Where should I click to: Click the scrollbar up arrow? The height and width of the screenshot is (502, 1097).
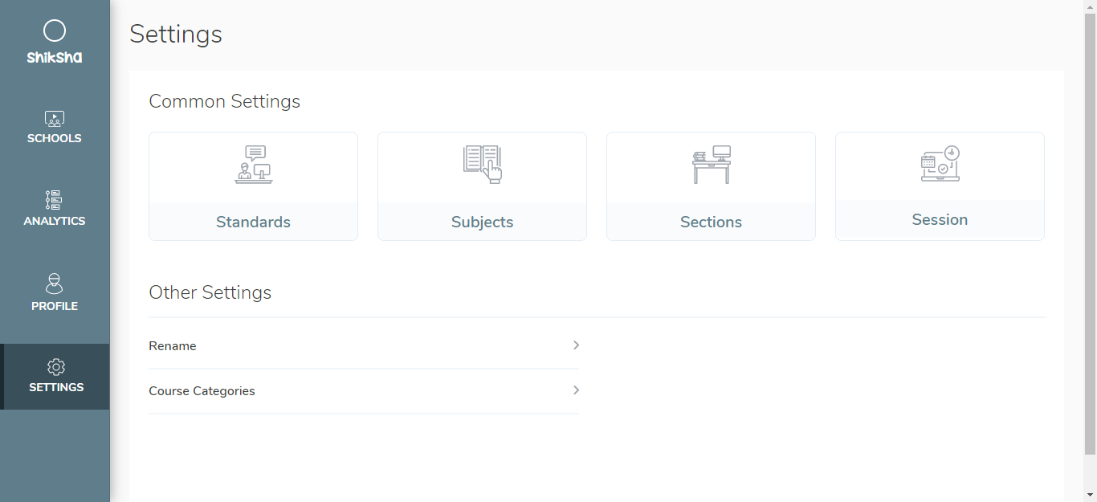click(x=1090, y=6)
